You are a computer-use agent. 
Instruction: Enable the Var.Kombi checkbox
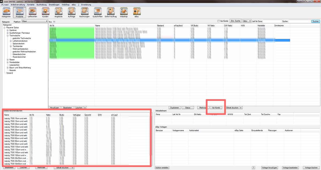click(219, 21)
